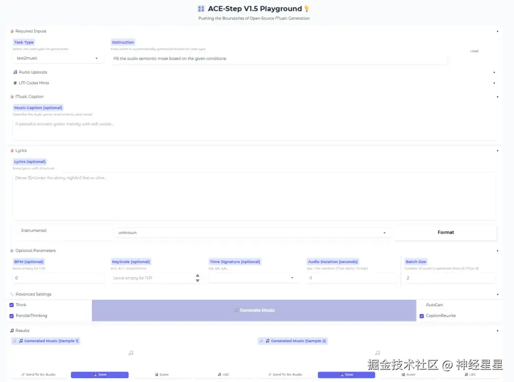Click the Instruction text field
The image size is (514, 382).
278,59
